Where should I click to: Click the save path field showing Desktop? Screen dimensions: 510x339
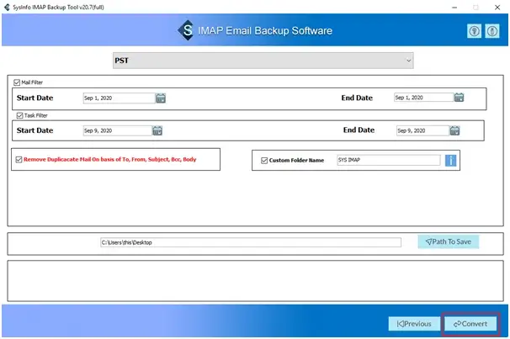(x=250, y=242)
